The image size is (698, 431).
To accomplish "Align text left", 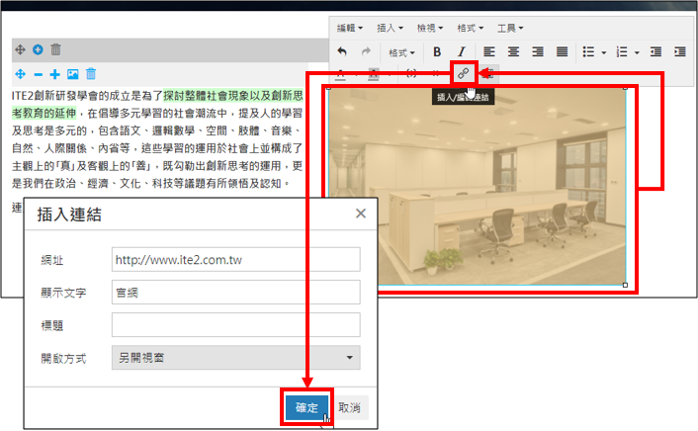I will (489, 52).
